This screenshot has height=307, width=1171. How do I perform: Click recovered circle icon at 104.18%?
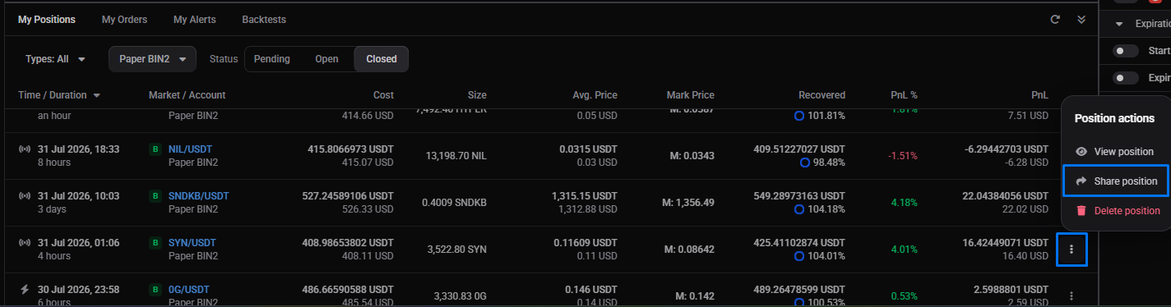pyautogui.click(x=798, y=209)
